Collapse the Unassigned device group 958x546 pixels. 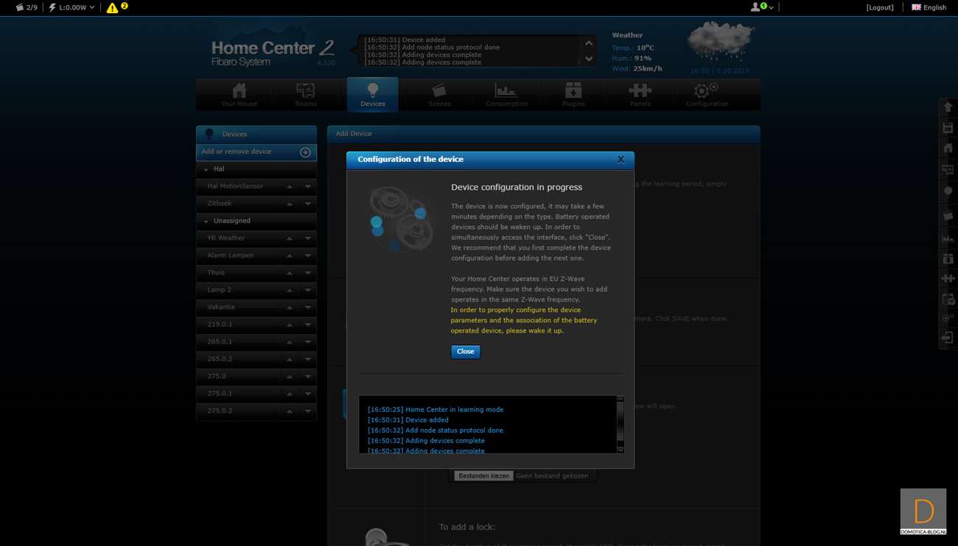click(x=206, y=221)
